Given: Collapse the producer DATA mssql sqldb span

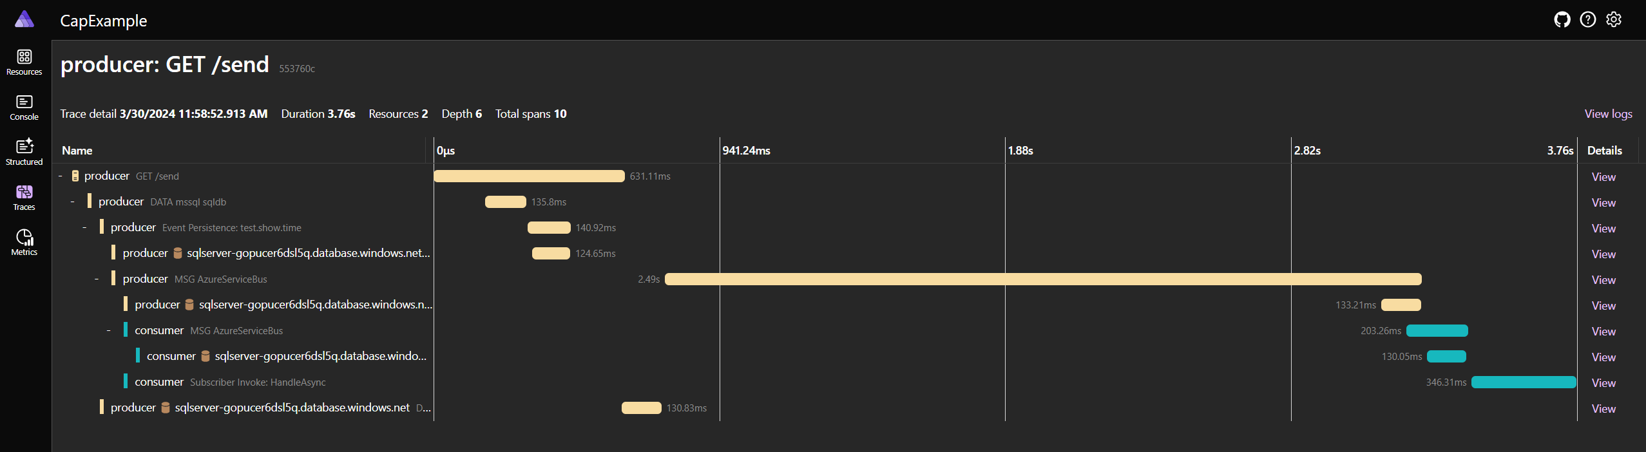Looking at the screenshot, I should click(73, 202).
